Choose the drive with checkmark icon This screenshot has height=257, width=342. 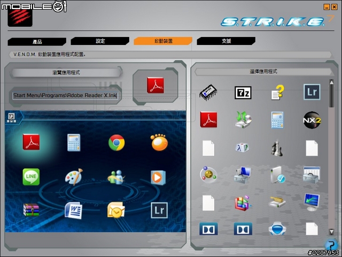pos(277,175)
